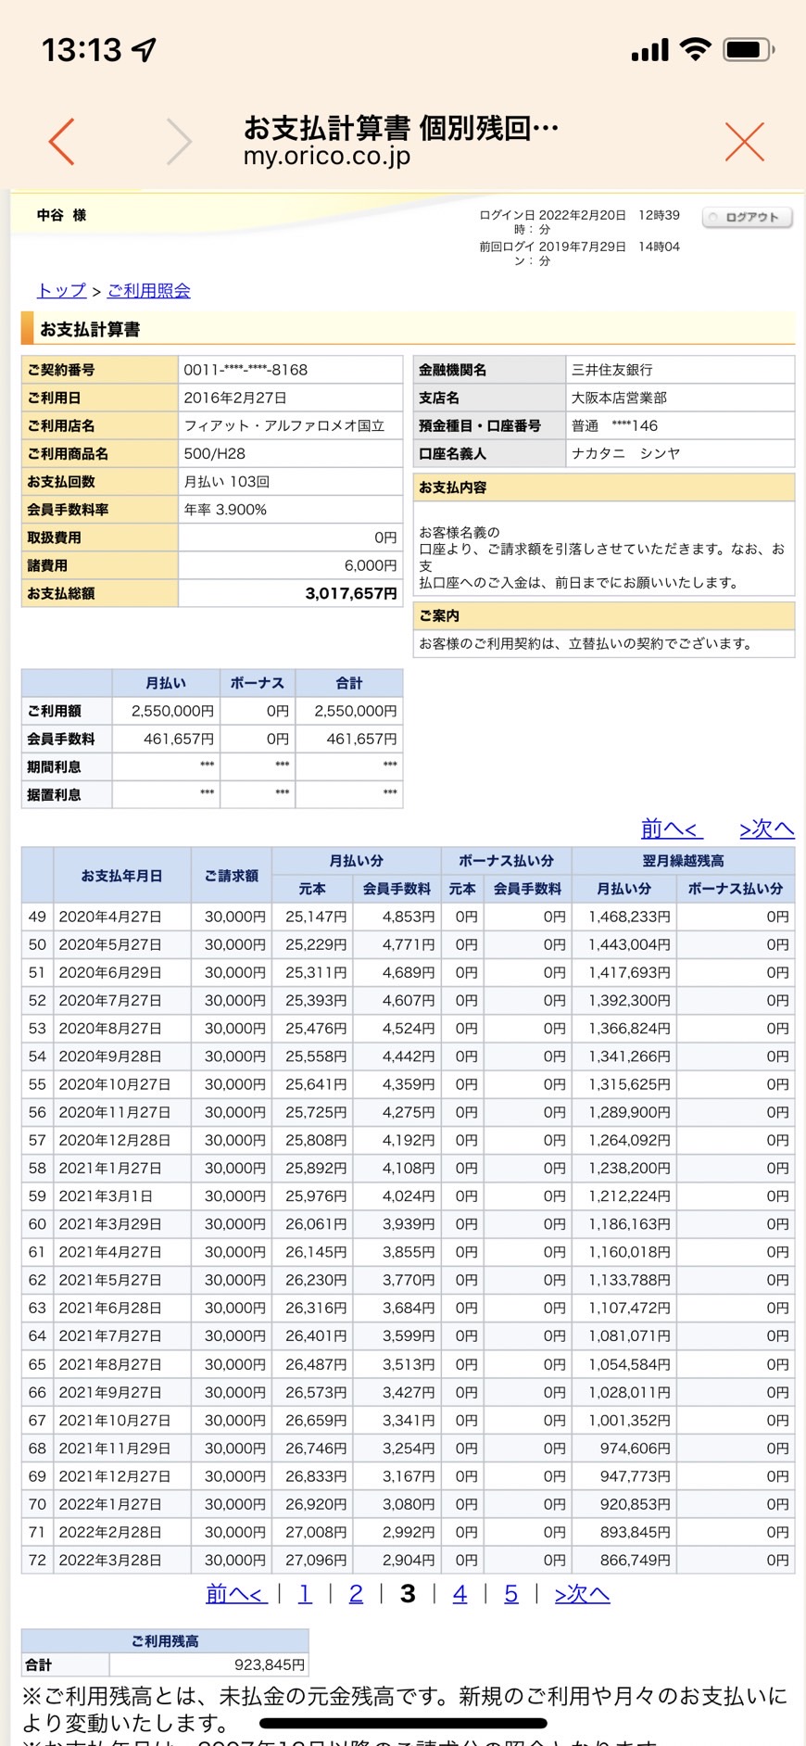The height and width of the screenshot is (1746, 806).
Task: Select payment date 2021年11月29日 in row 68
Action: tap(115, 1448)
